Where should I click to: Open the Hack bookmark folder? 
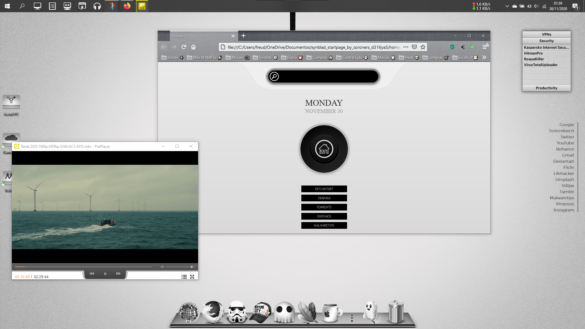click(409, 57)
